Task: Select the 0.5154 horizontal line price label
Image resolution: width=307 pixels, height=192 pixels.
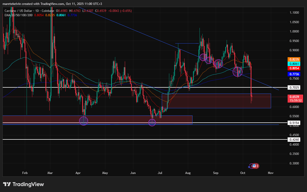Action: pyautogui.click(x=294, y=123)
